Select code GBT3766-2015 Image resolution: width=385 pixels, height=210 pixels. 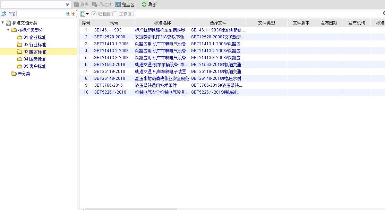108,85
